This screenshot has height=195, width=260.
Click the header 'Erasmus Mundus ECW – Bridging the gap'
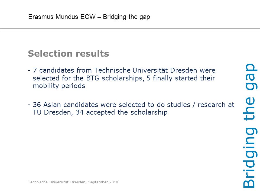tap(89, 17)
